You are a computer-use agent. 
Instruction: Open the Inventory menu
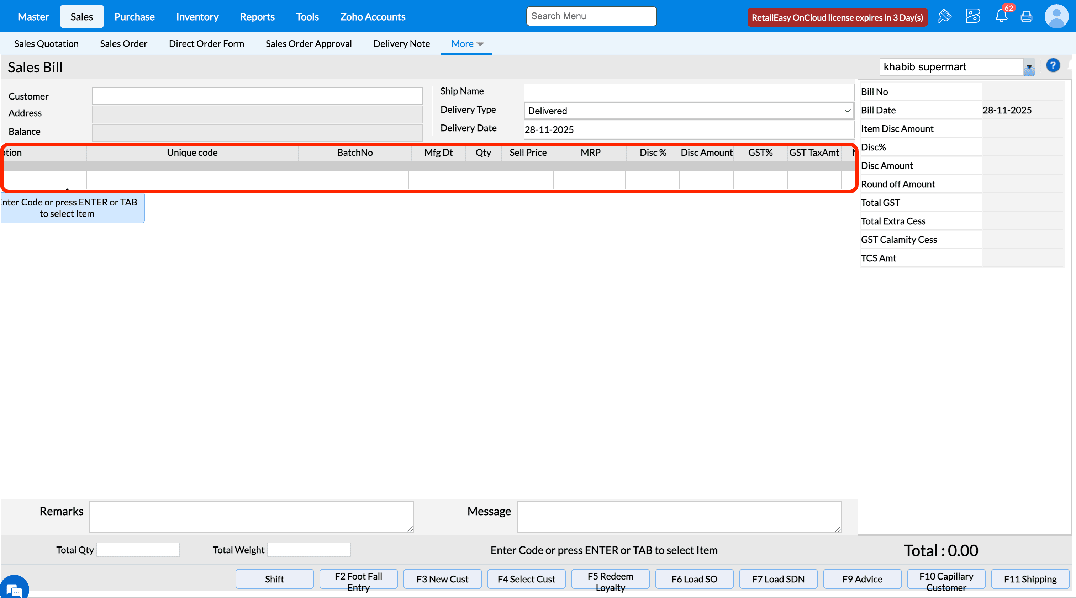[x=197, y=17]
